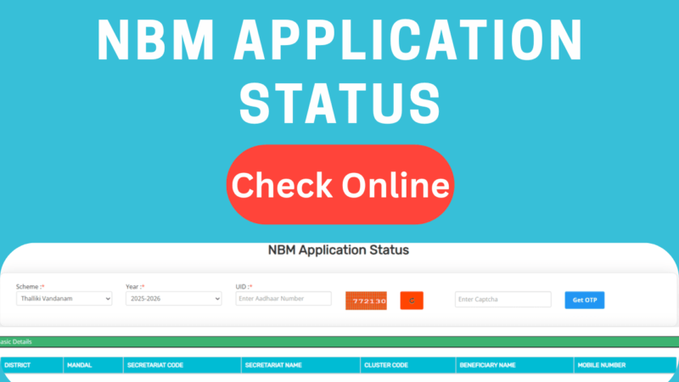The height and width of the screenshot is (382, 679).
Task: Click the BENEFICIARY NAME column header
Action: [515, 365]
